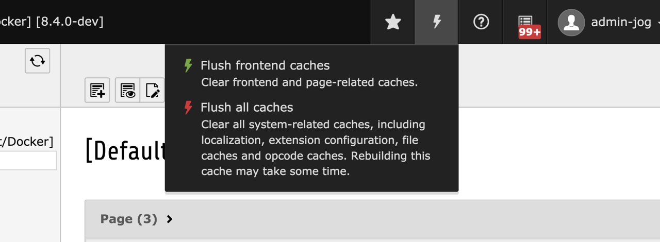Click the "Rebuilding this cache" description text
Image resolution: width=660 pixels, height=242 pixels.
pyautogui.click(x=316, y=163)
